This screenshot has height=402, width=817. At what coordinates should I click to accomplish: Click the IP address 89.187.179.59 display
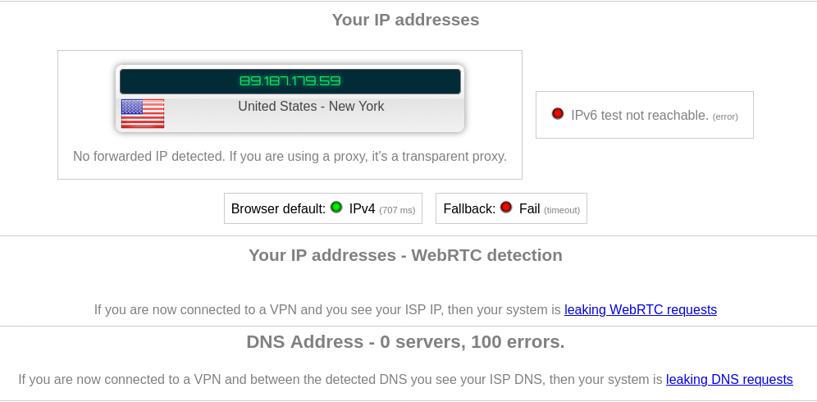click(x=290, y=81)
